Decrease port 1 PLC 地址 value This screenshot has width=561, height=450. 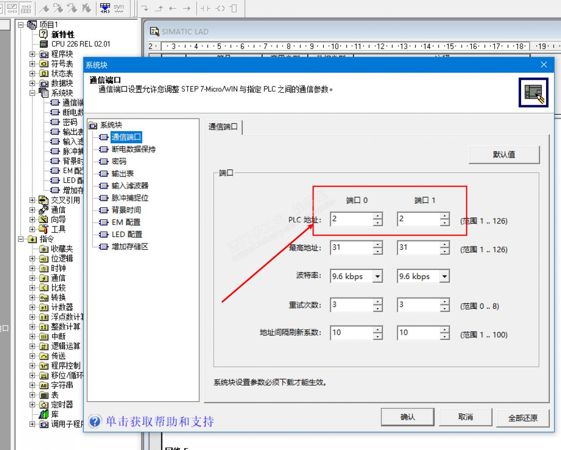445,223
